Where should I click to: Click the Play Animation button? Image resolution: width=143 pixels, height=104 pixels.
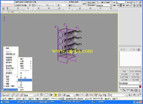[121, 6]
